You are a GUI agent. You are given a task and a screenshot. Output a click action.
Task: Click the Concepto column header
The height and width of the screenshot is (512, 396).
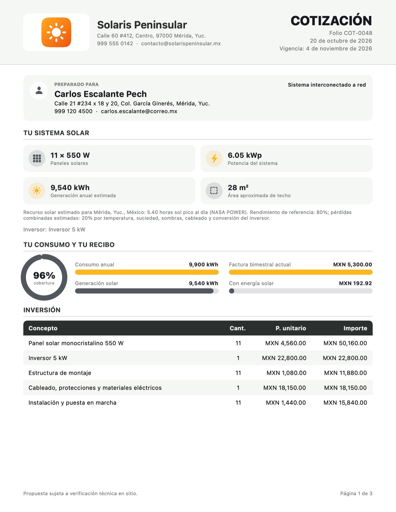click(x=43, y=328)
